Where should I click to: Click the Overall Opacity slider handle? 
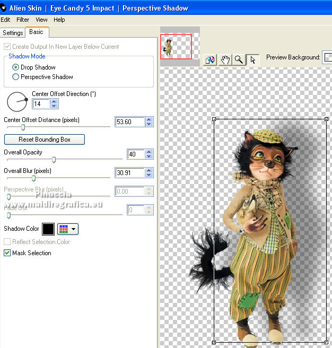[x=54, y=160]
